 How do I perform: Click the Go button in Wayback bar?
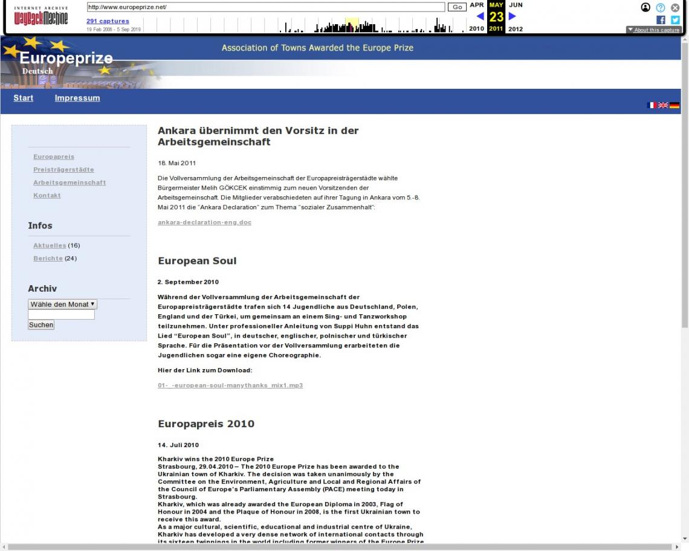(x=457, y=7)
